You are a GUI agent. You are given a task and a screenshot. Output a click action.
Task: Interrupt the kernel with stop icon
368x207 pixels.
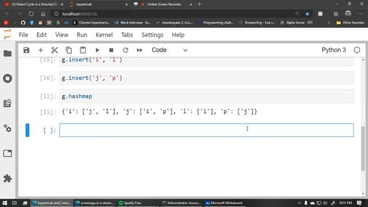coord(111,50)
